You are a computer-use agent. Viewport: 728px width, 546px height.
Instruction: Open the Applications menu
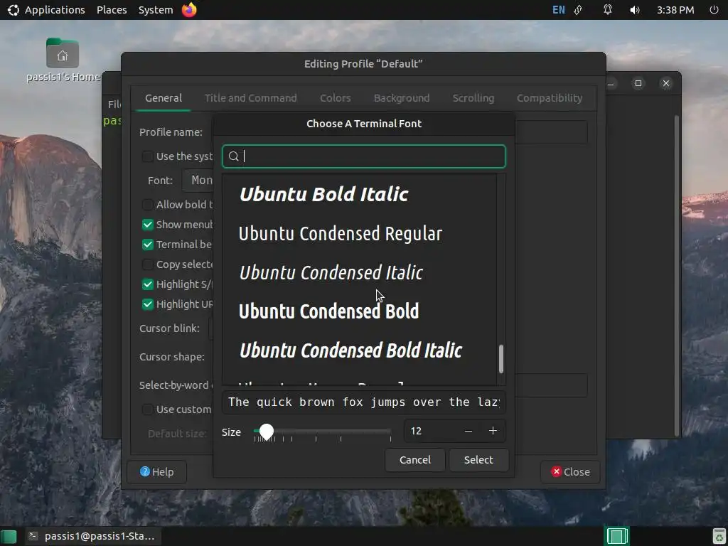click(55, 10)
